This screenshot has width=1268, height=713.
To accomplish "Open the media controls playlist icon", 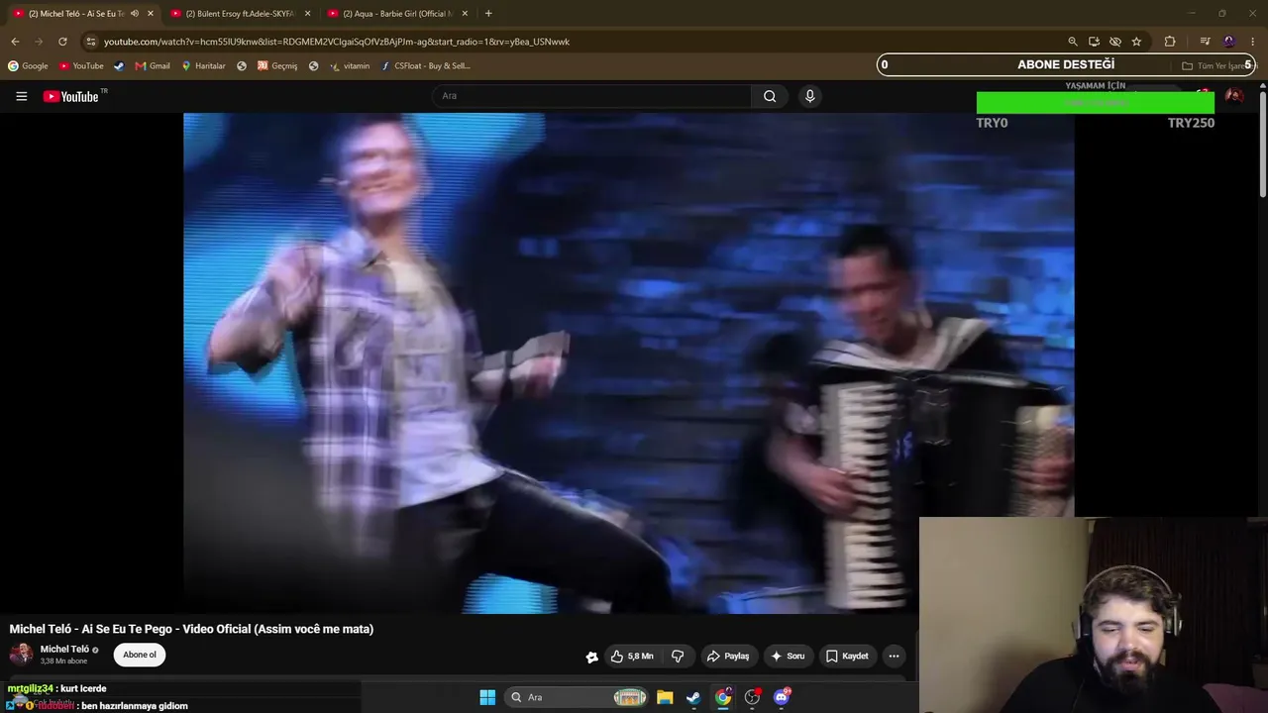I will tap(1205, 42).
